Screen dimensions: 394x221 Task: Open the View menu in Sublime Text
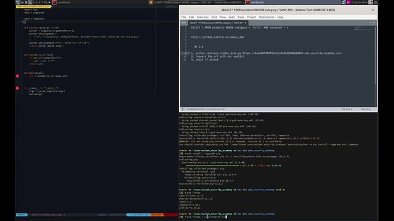point(223,17)
